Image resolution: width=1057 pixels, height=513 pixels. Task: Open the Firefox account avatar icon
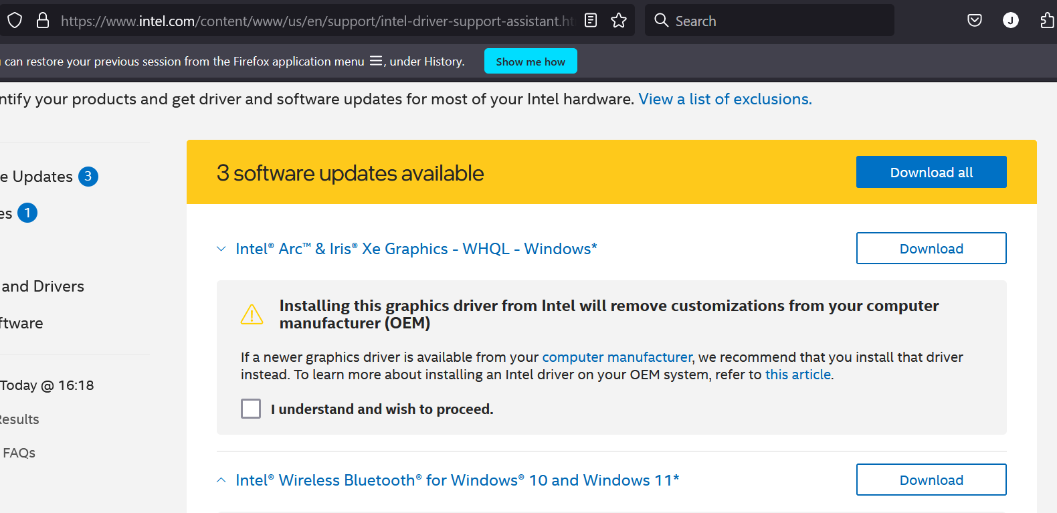pyautogui.click(x=1011, y=21)
